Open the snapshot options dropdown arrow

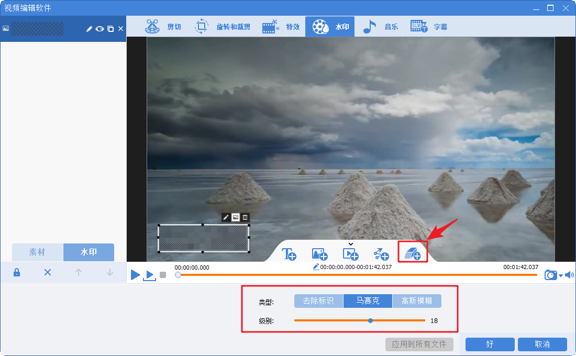tap(561, 275)
